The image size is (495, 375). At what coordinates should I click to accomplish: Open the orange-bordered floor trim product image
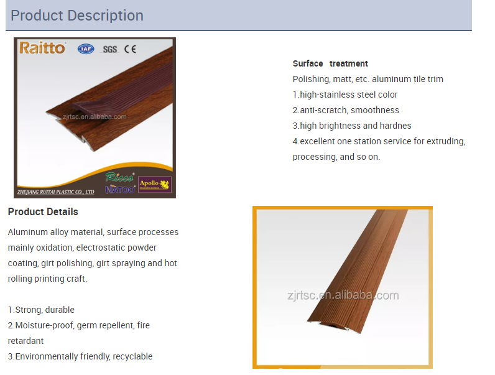coord(343,287)
